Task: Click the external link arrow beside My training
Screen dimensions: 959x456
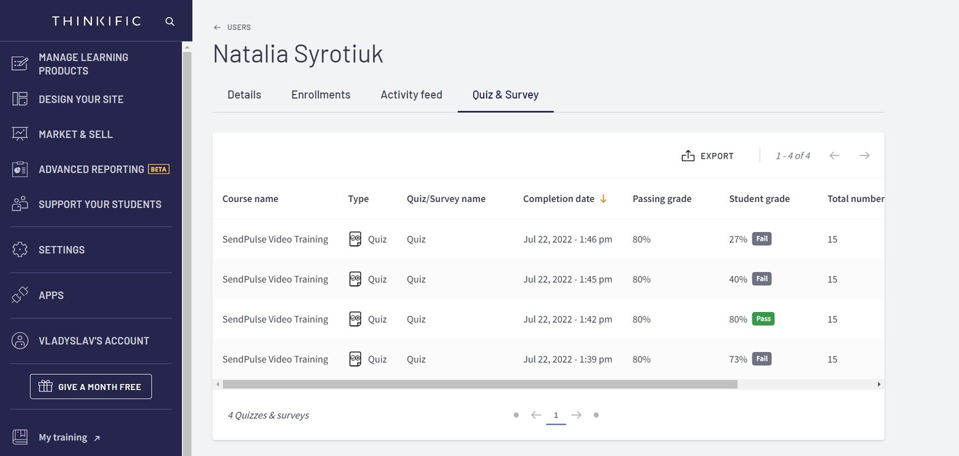Action: (97, 438)
